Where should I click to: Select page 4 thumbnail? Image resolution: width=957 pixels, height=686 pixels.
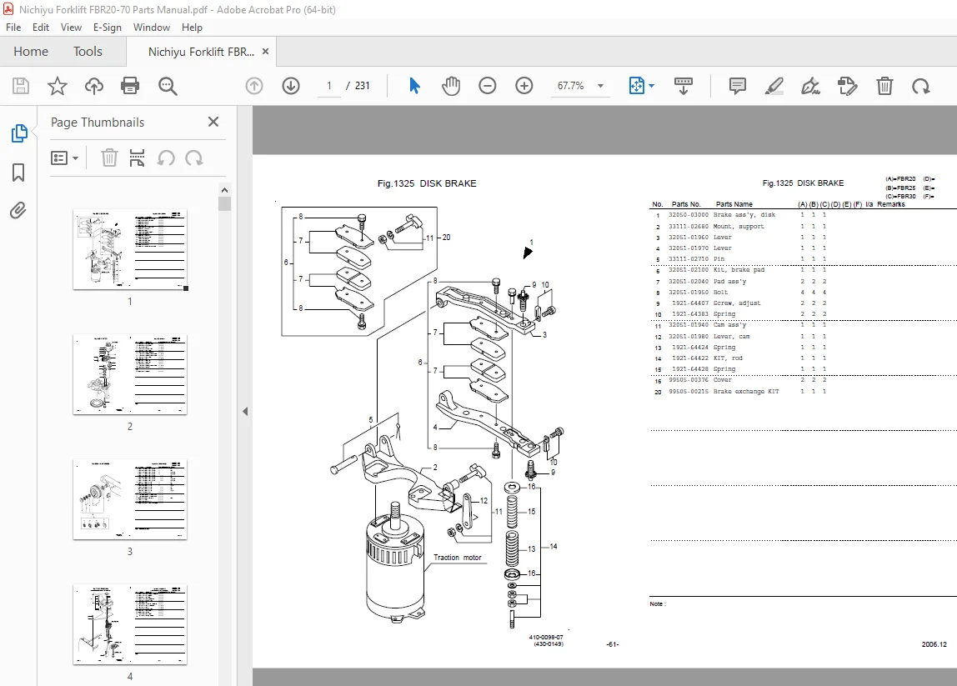pyautogui.click(x=130, y=625)
